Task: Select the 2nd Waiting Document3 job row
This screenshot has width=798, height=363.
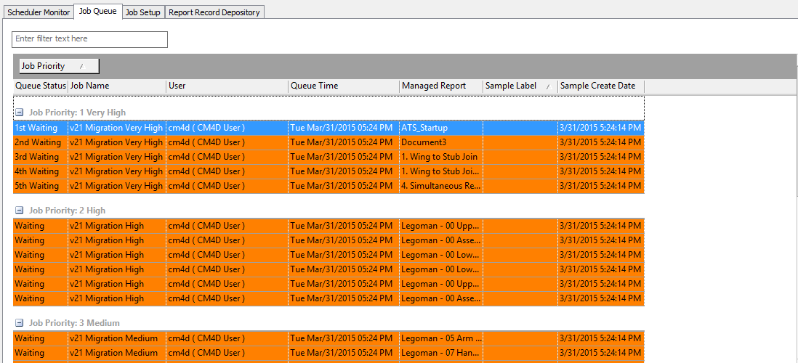Action: [327, 142]
